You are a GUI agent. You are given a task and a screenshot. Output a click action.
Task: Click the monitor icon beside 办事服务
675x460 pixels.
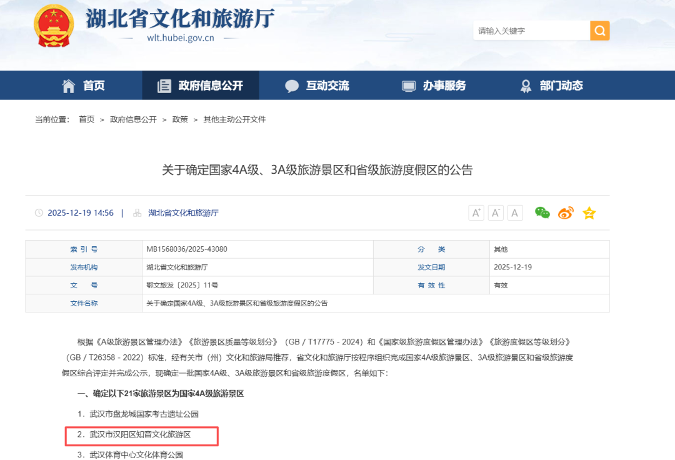[409, 85]
